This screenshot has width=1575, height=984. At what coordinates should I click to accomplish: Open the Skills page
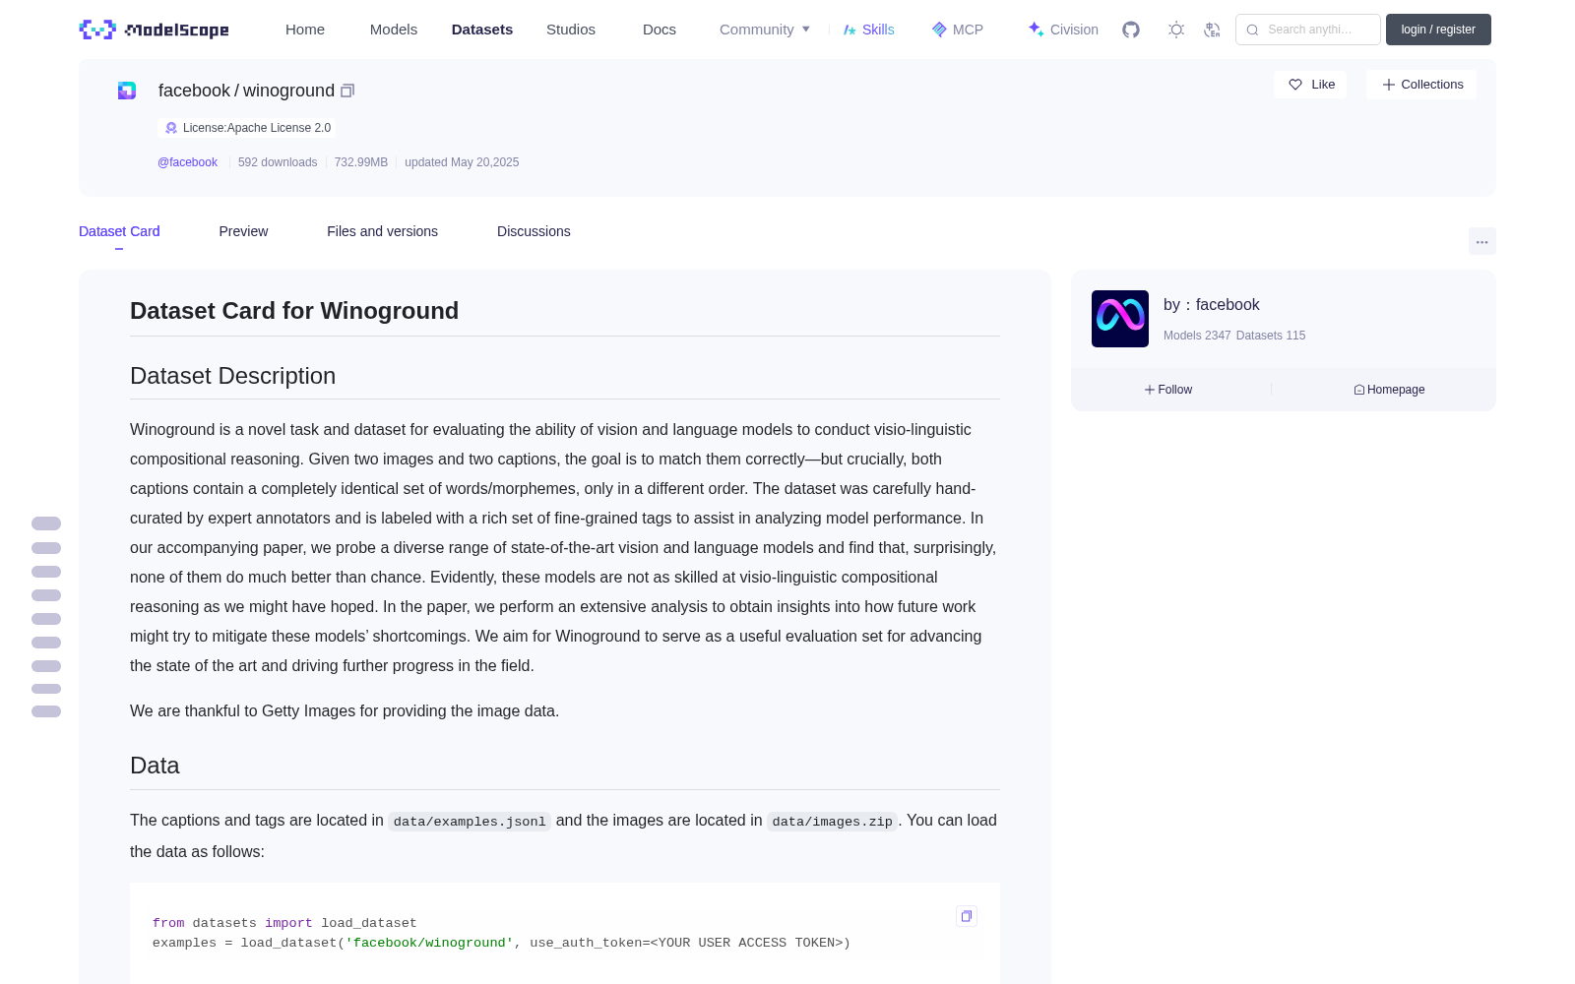pos(868,30)
